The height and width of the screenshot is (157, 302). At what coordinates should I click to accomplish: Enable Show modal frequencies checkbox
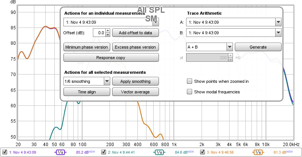(x=190, y=91)
